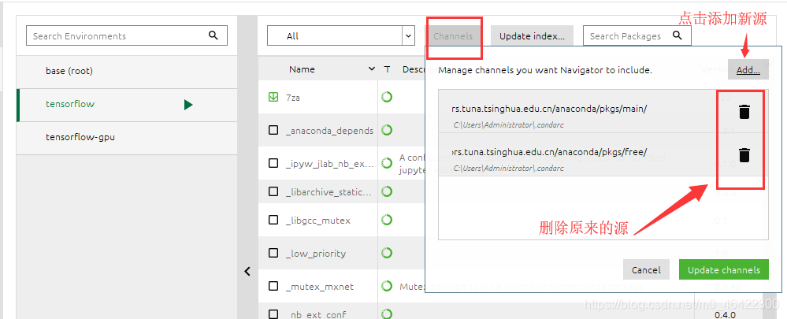787x319 pixels.
Task: Click the status circle icon for _libarchive_static
Action: click(387, 191)
